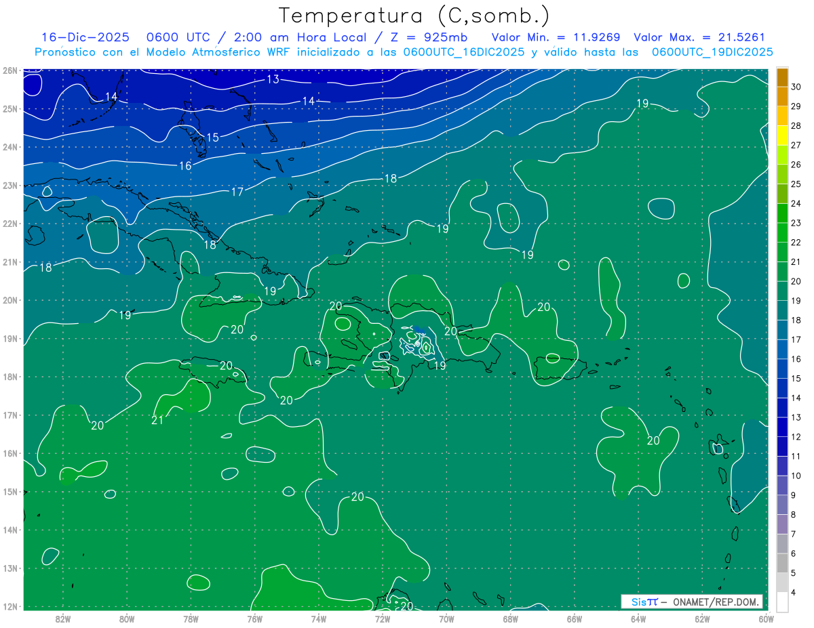Click the "62W" longitude axis label
Screen dimensions: 814x628
702,619
